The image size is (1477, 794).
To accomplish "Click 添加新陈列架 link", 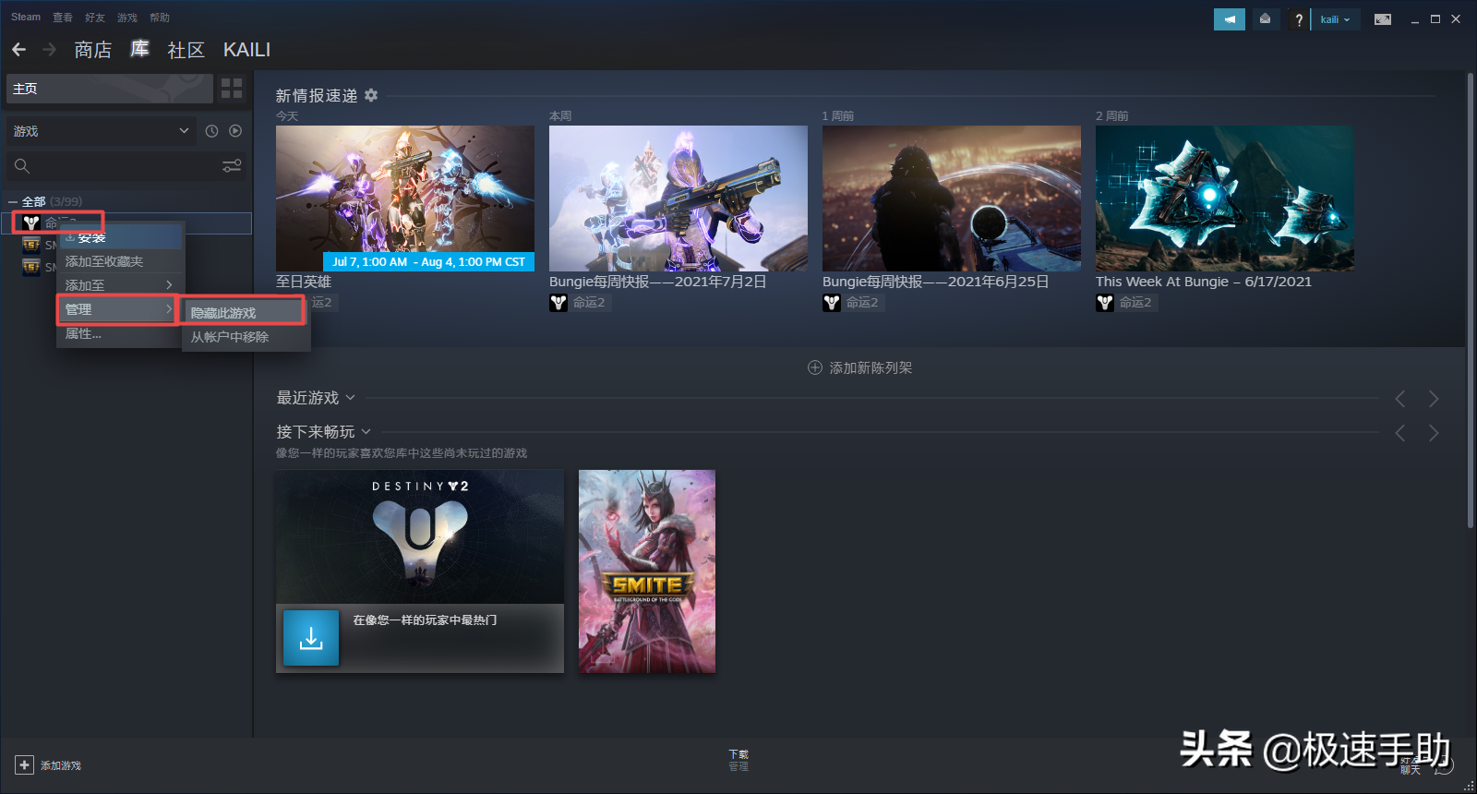I will tap(871, 367).
